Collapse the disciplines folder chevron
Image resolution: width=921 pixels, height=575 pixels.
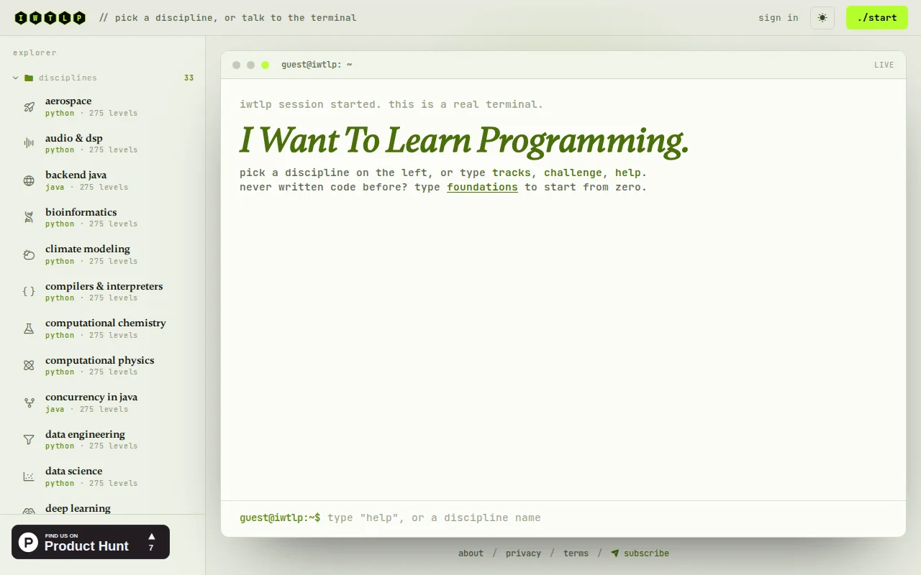[16, 78]
